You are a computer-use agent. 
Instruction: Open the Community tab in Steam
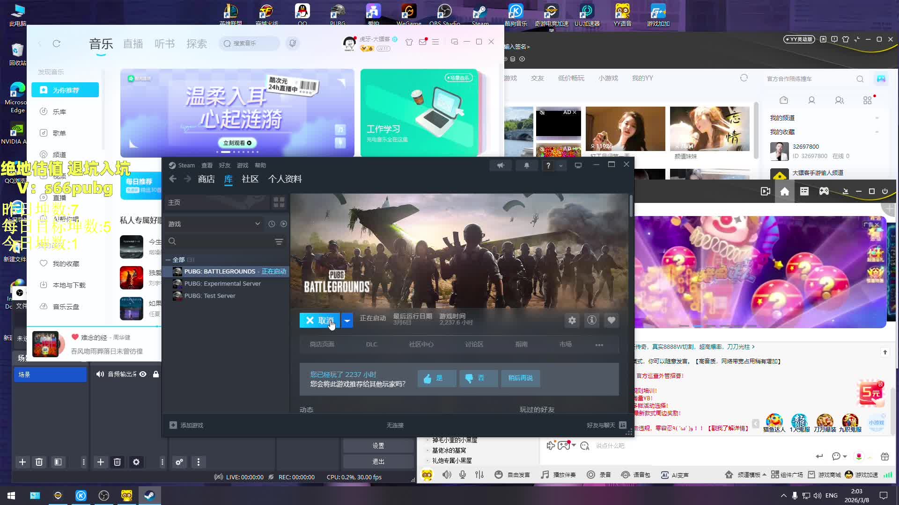250,179
